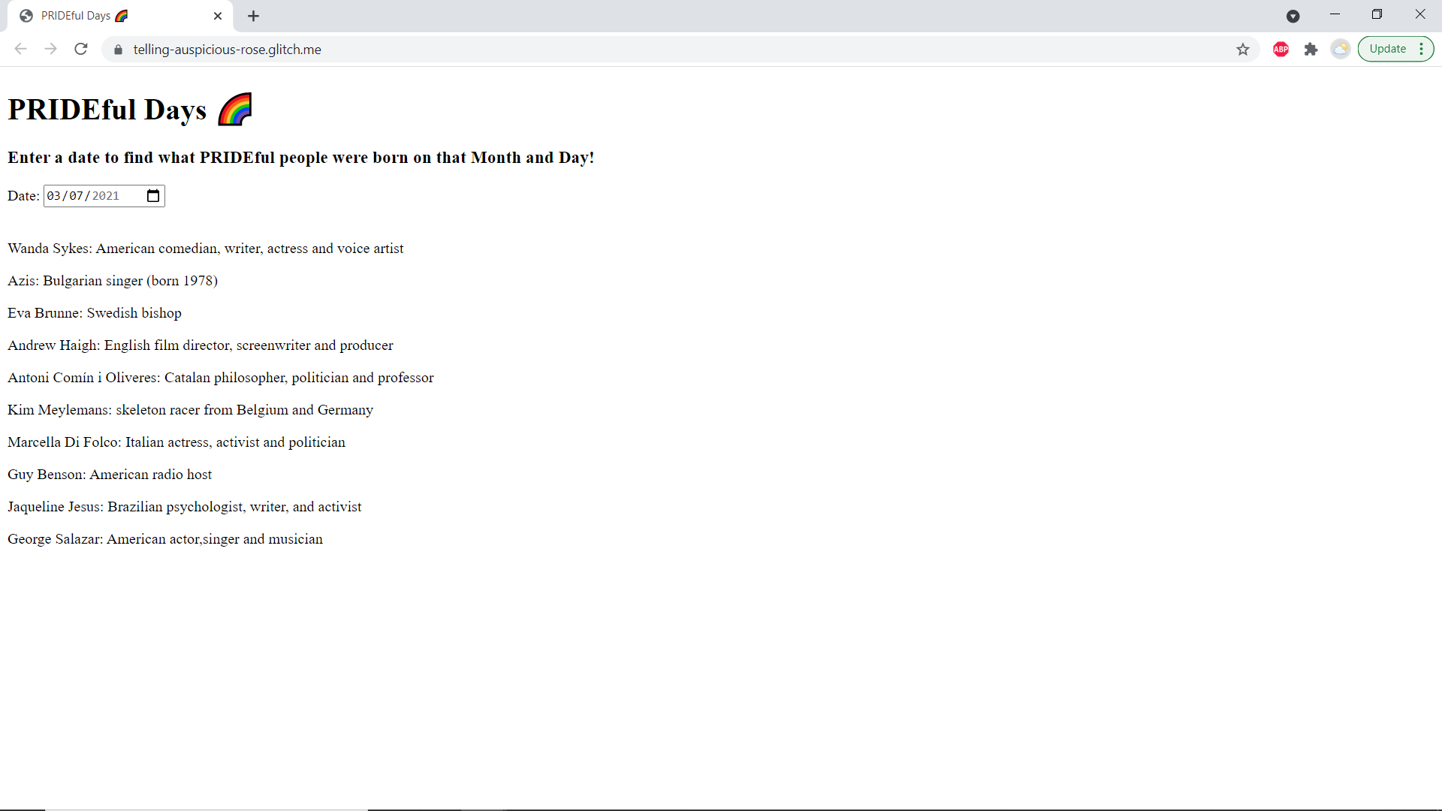This screenshot has height=811, width=1442.
Task: Open Chrome menu three dots
Action: pos(1422,49)
